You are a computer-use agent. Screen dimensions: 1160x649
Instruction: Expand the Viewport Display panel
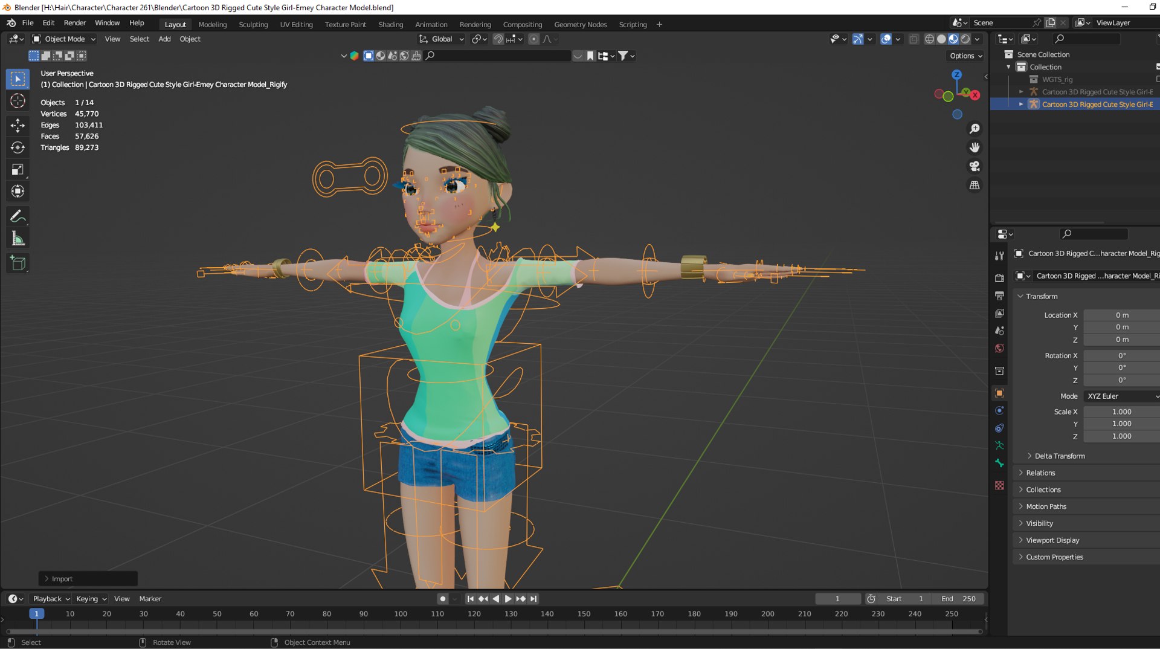click(1052, 540)
